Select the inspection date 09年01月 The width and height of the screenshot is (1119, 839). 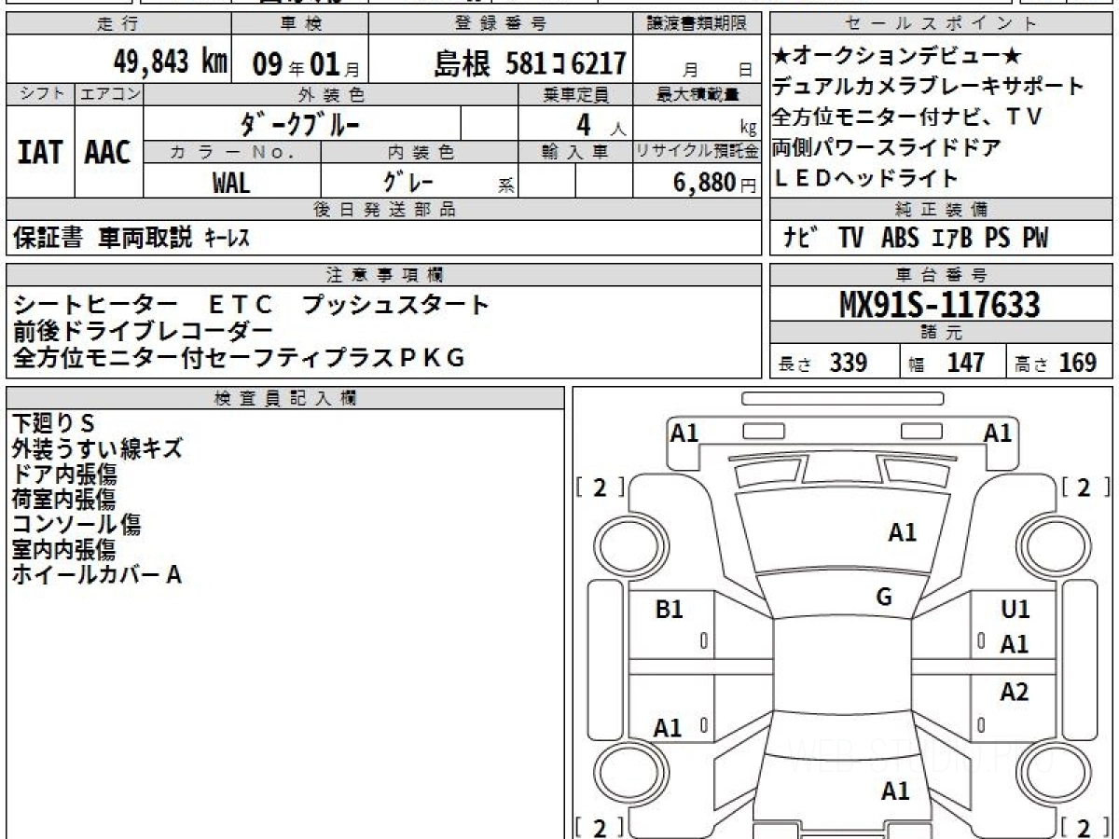click(x=305, y=64)
